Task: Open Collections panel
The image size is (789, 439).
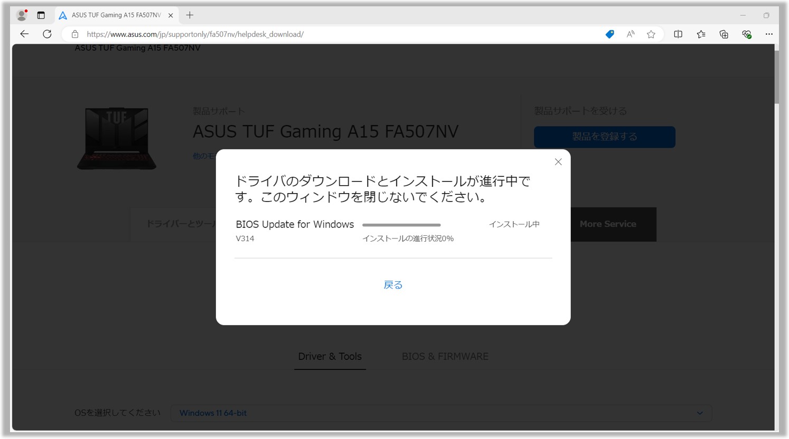Action: coord(724,34)
